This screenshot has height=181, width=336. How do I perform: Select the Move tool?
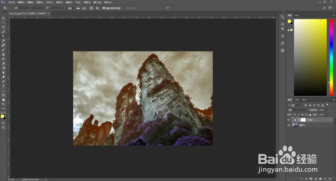(3, 18)
